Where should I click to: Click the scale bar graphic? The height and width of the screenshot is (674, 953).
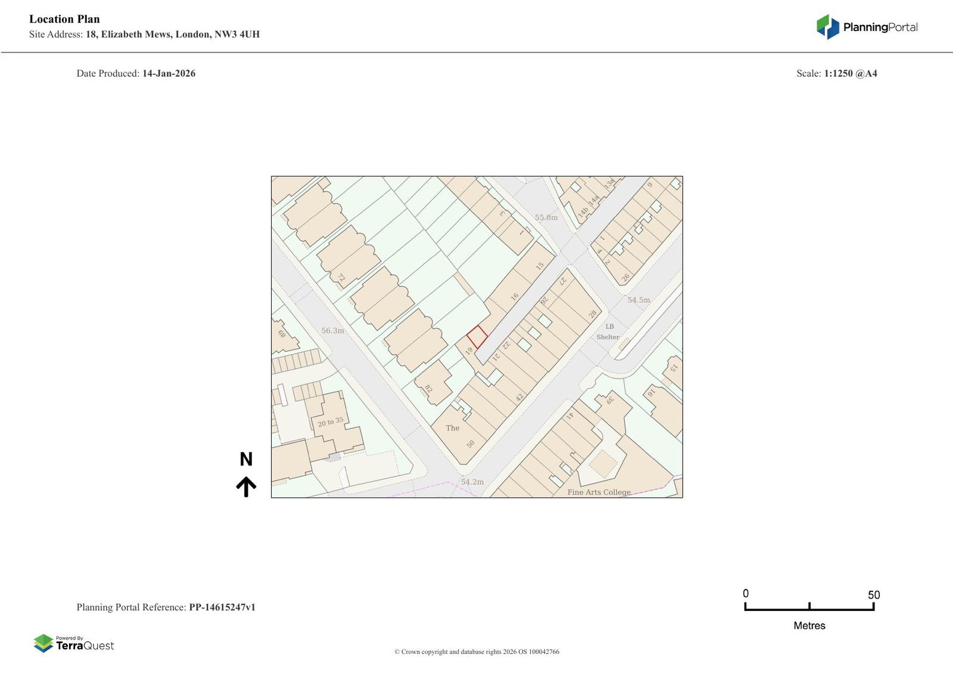pyautogui.click(x=809, y=607)
